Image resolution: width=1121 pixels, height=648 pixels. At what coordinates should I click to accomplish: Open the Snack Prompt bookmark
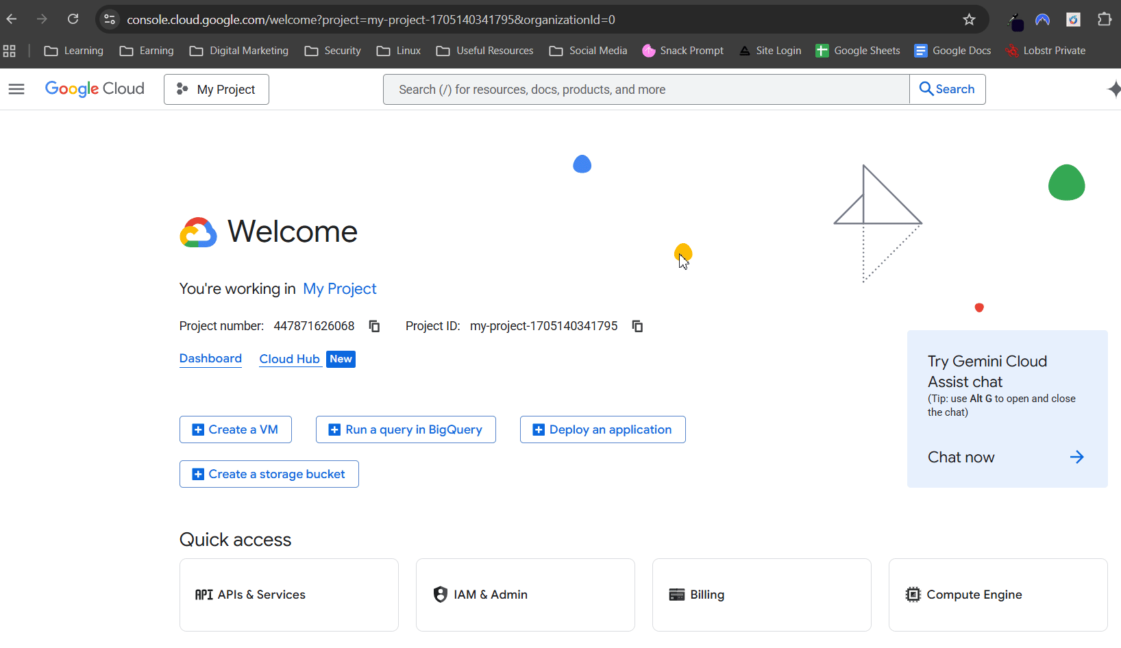pos(682,50)
